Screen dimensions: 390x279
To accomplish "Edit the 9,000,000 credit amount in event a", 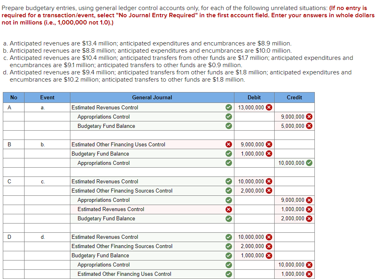I will (294, 117).
